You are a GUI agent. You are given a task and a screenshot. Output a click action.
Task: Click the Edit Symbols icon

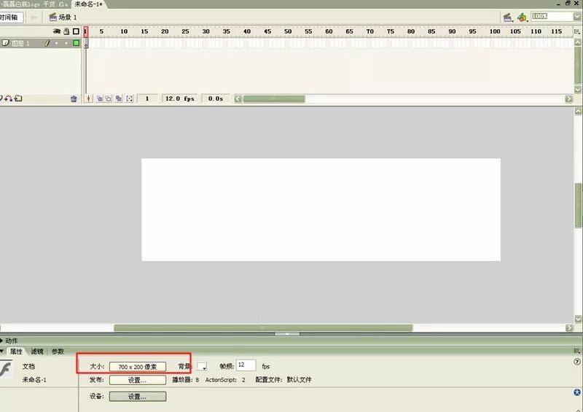(x=522, y=17)
